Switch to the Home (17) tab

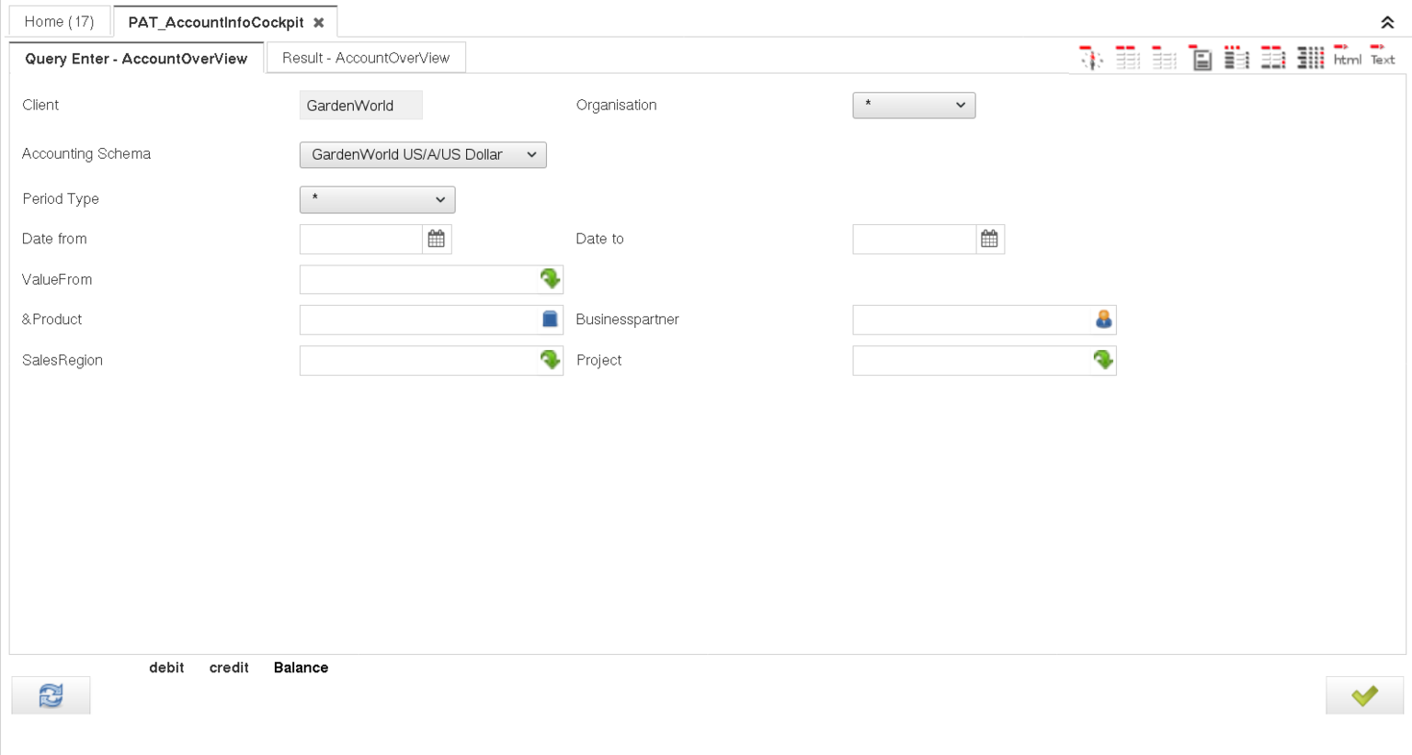click(59, 21)
